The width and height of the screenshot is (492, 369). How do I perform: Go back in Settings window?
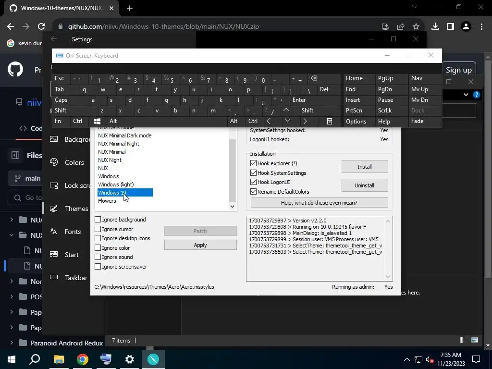click(54, 39)
